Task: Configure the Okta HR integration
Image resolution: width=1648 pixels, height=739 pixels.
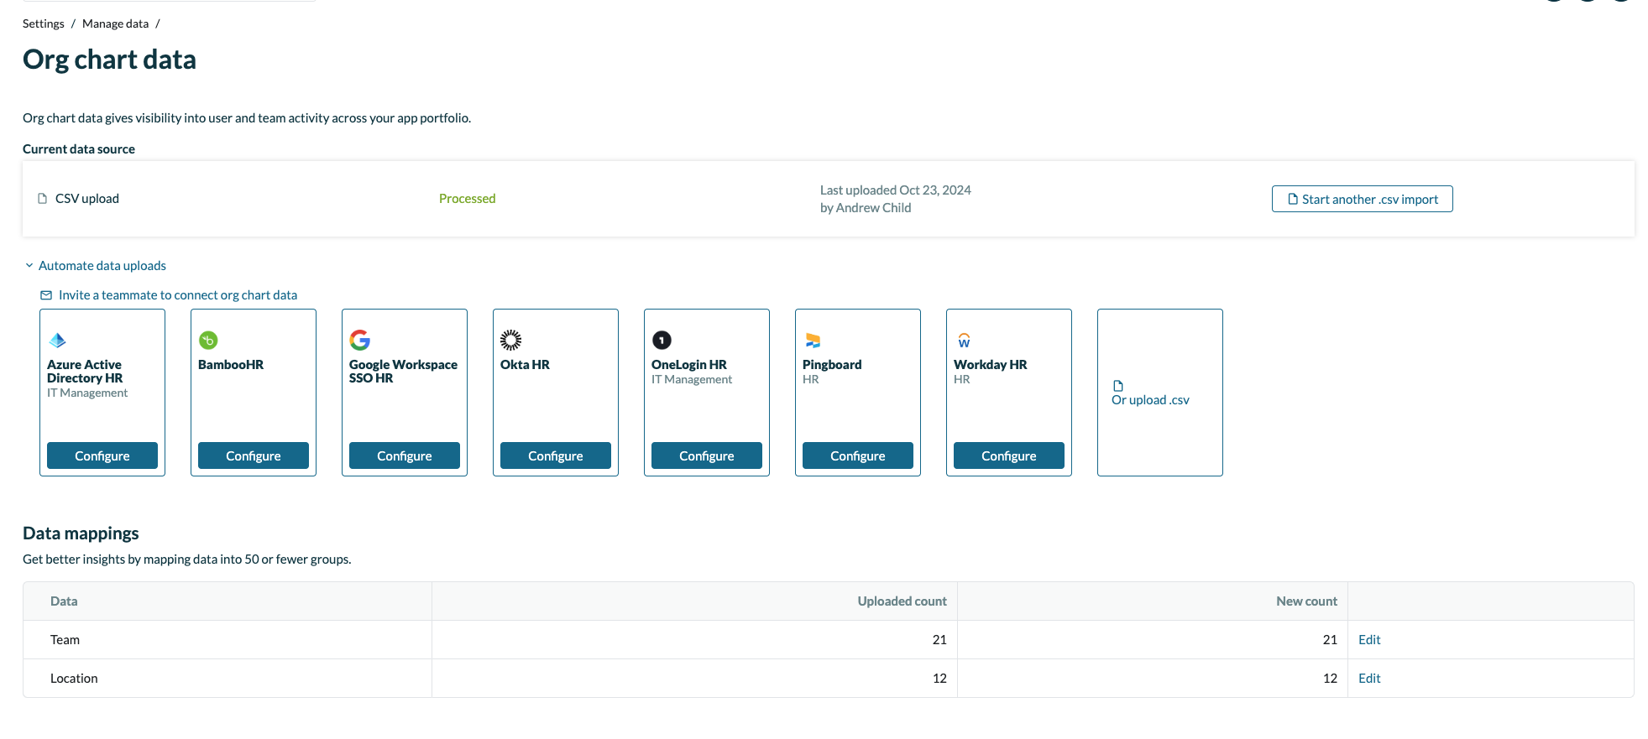Action: click(555, 455)
